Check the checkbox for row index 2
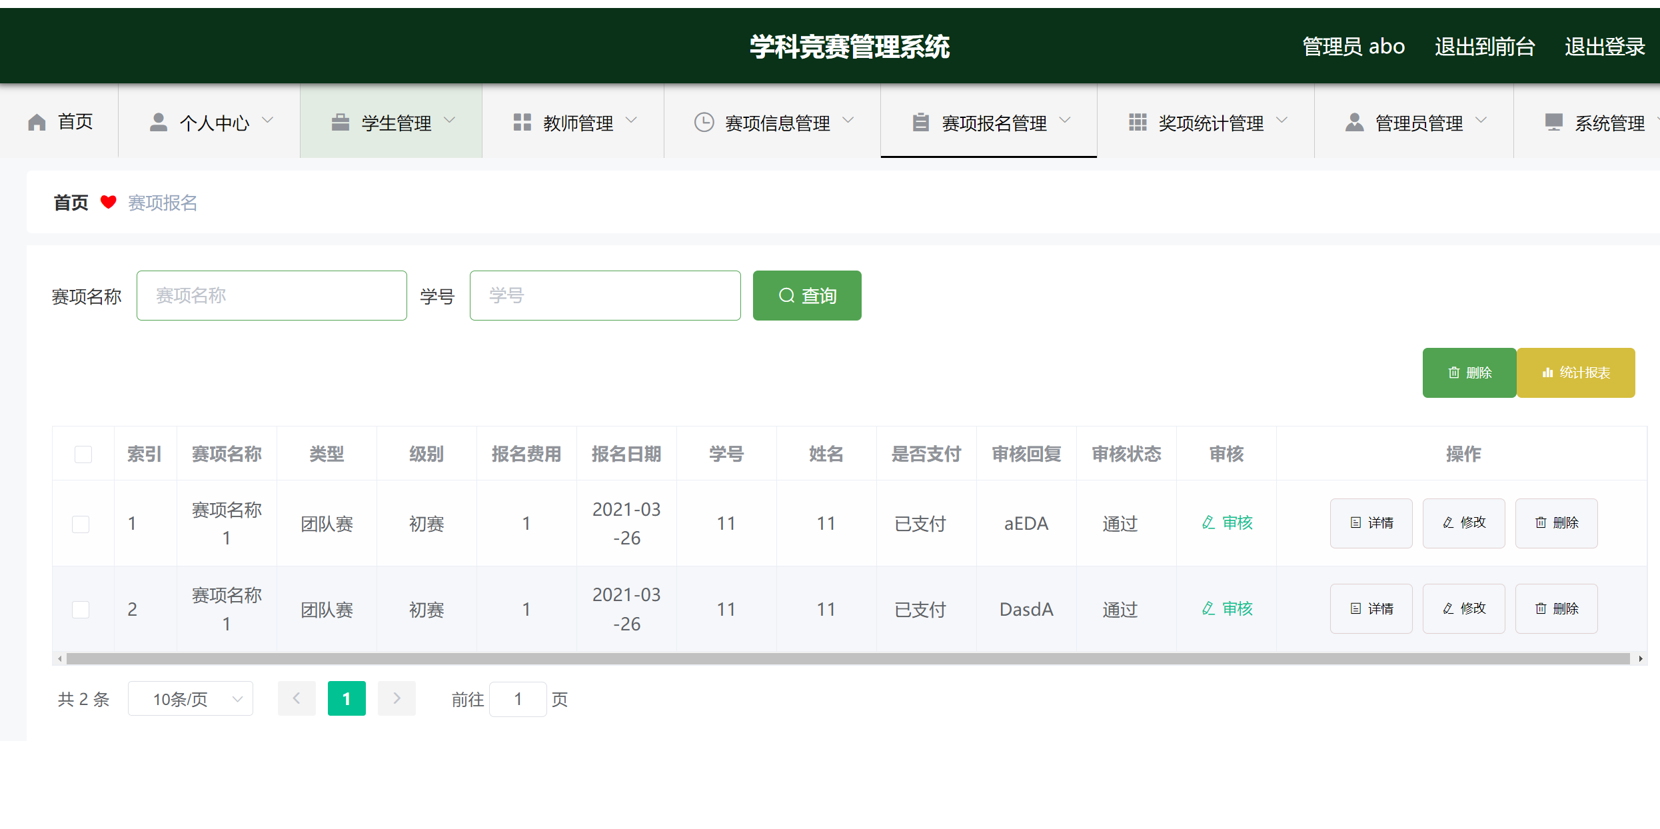 pos(81,609)
